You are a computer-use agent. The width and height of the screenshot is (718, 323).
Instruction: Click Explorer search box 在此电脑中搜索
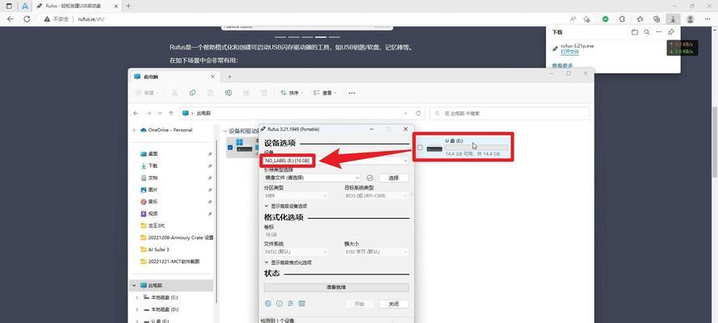tap(510, 113)
